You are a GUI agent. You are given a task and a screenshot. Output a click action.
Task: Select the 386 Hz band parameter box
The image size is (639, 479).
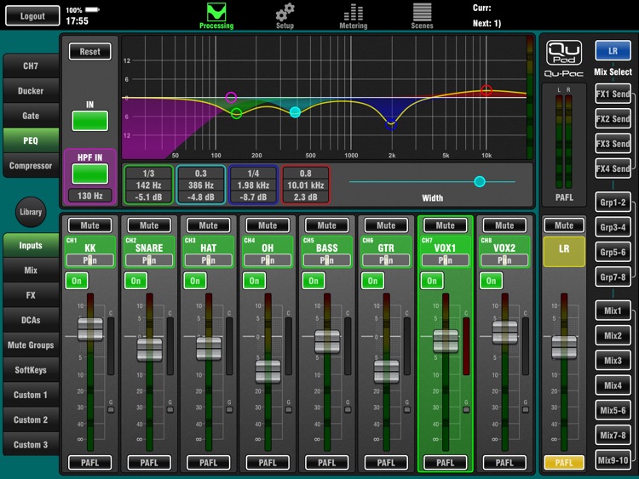201,185
